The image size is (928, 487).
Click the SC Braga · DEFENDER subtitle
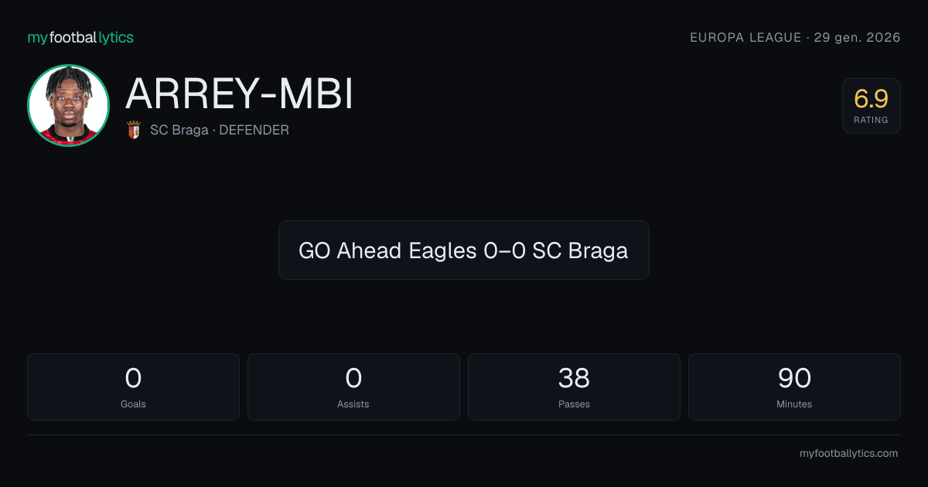click(x=220, y=130)
